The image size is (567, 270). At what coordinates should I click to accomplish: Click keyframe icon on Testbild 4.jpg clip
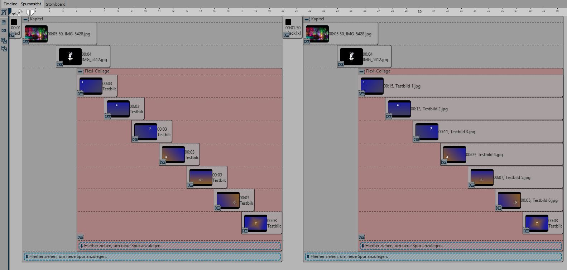(444, 162)
